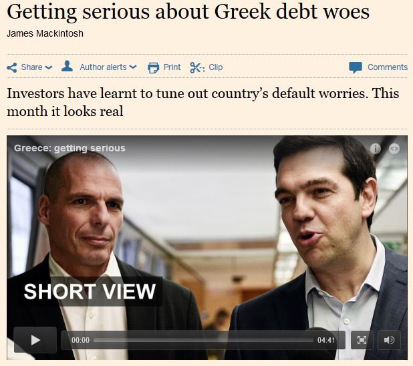Click the Clip link
Screen dimensions: 413x366
[215, 67]
